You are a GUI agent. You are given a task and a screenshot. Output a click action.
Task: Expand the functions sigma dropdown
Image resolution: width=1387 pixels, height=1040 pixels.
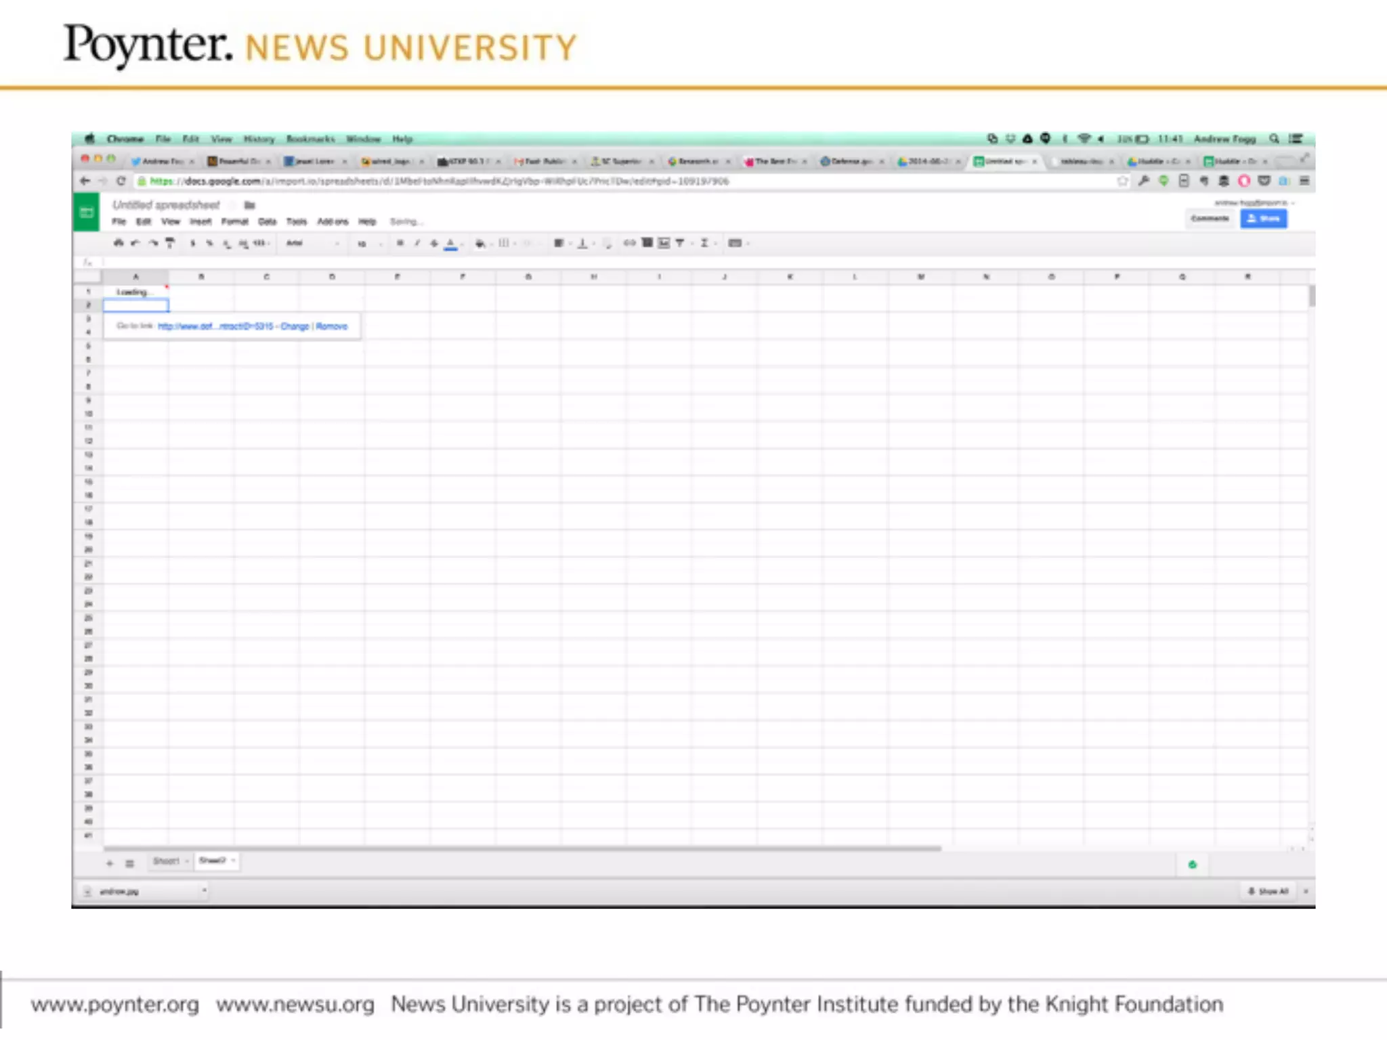click(708, 243)
